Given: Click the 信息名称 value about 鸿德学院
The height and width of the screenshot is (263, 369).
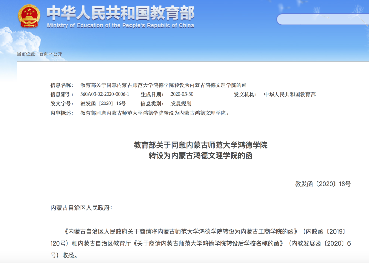Looking at the screenshot, I should pyautogui.click(x=163, y=85).
